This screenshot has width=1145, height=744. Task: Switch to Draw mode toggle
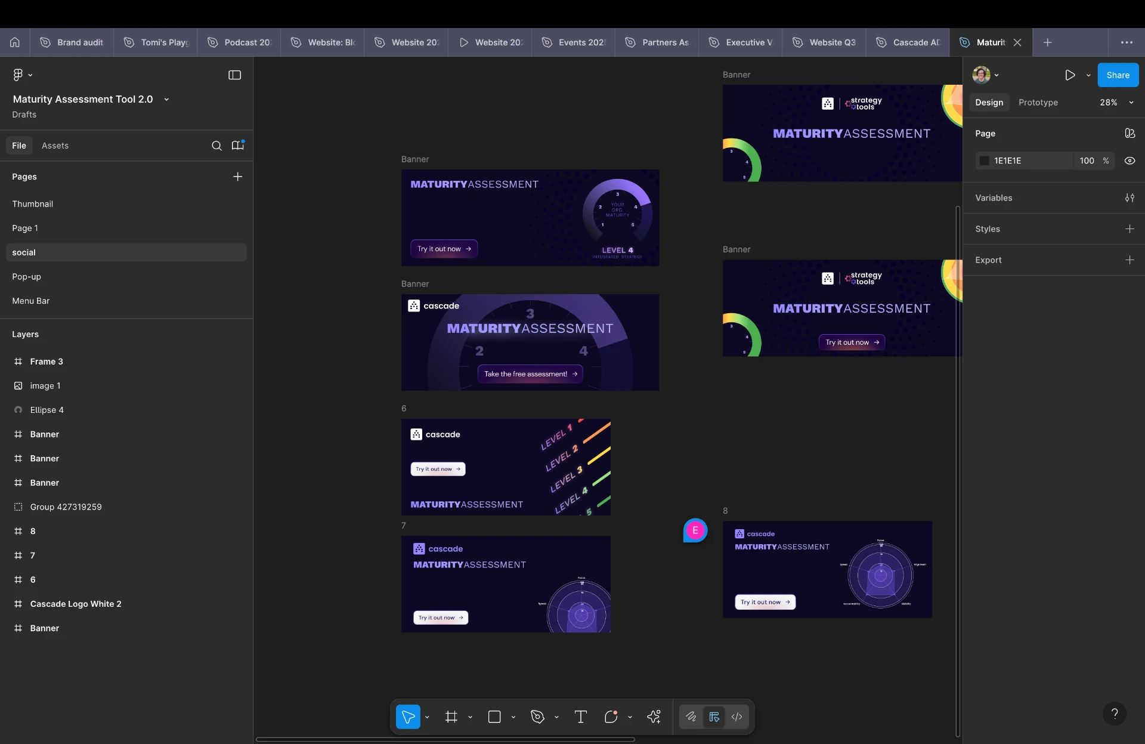691,717
